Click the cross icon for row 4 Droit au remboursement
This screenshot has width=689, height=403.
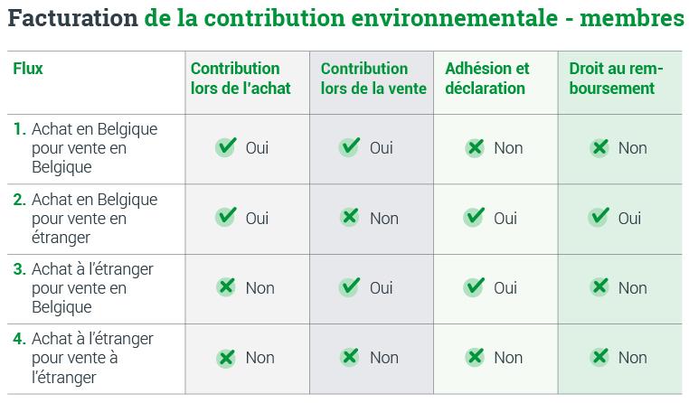tap(599, 358)
